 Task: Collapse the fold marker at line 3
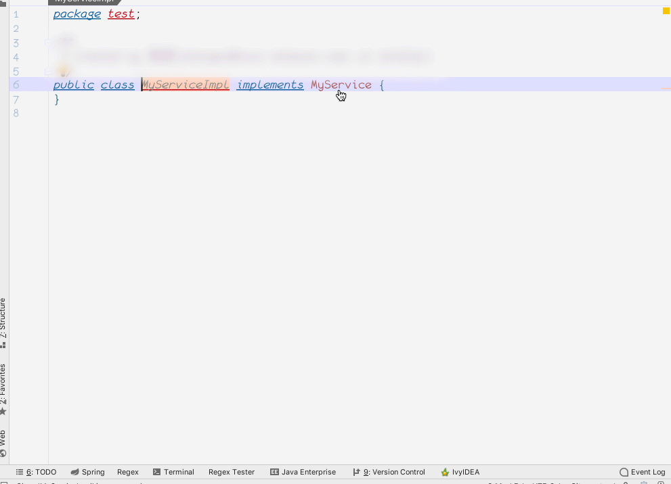click(x=48, y=43)
